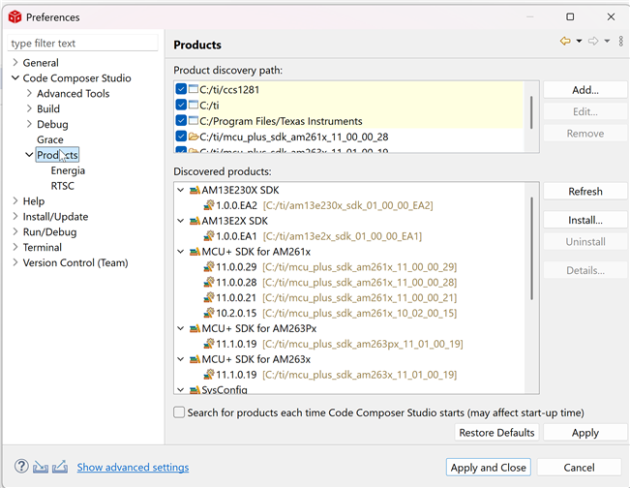Image resolution: width=630 pixels, height=488 pixels.
Task: Click the back navigation arrow icon
Action: coord(564,41)
